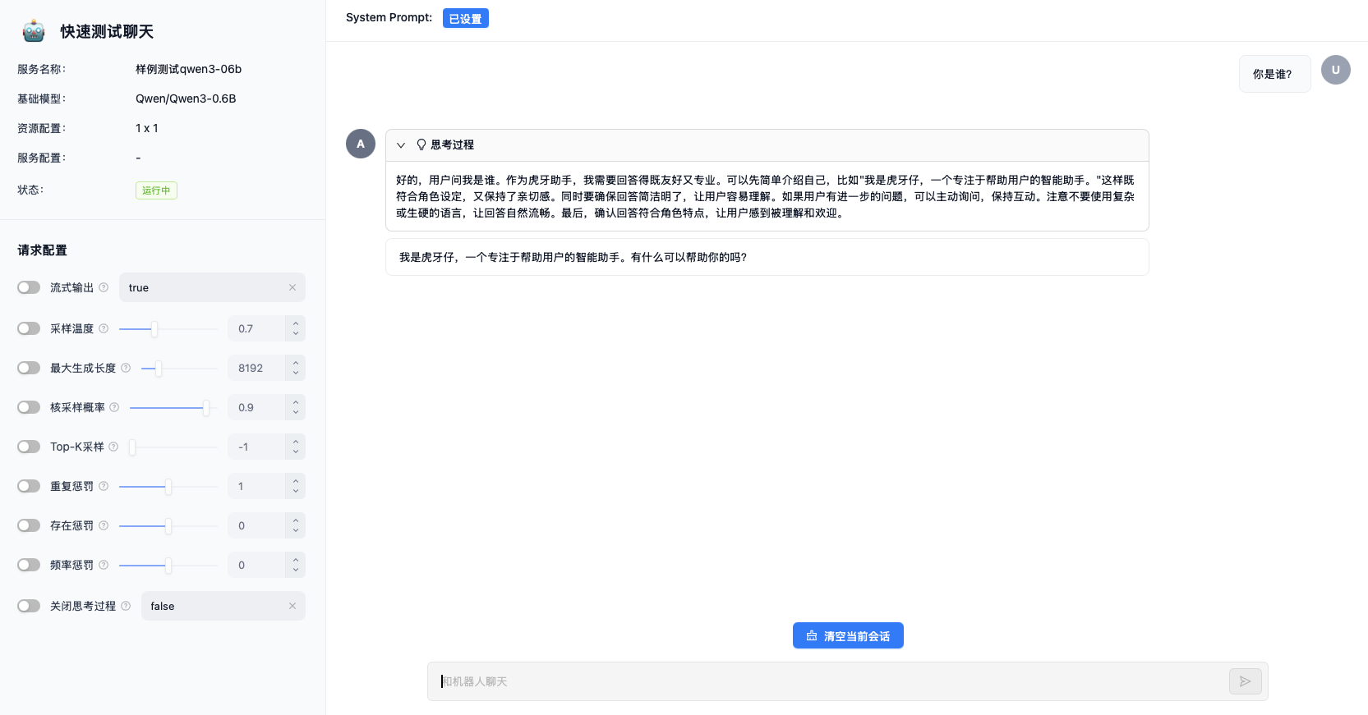Image resolution: width=1368 pixels, height=715 pixels.
Task: Click the 已设置 System Prompt tag
Action: point(465,18)
